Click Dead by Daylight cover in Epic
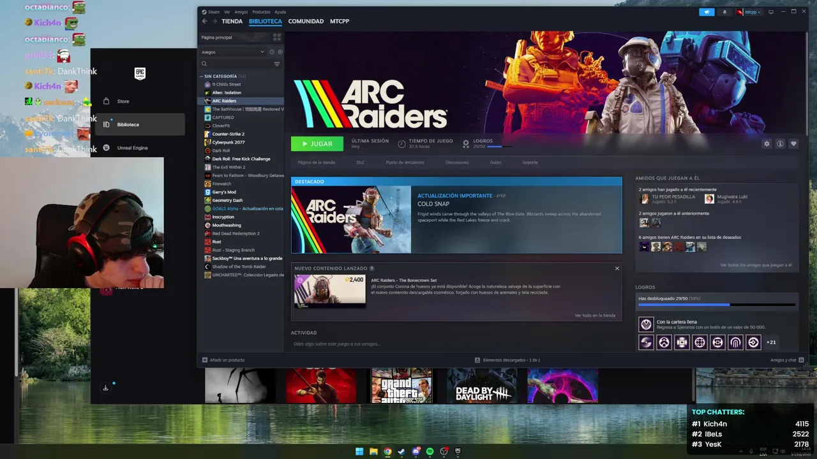 pyautogui.click(x=482, y=386)
